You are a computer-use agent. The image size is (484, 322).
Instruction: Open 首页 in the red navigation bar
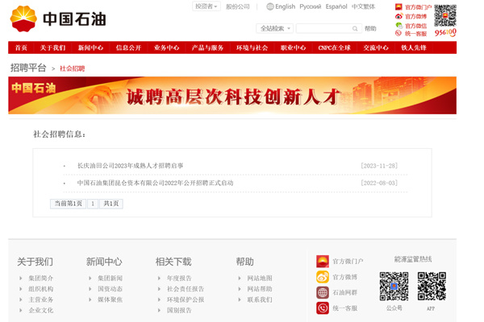tap(21, 47)
